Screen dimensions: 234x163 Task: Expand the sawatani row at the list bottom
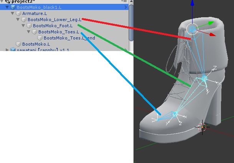coord(7,50)
